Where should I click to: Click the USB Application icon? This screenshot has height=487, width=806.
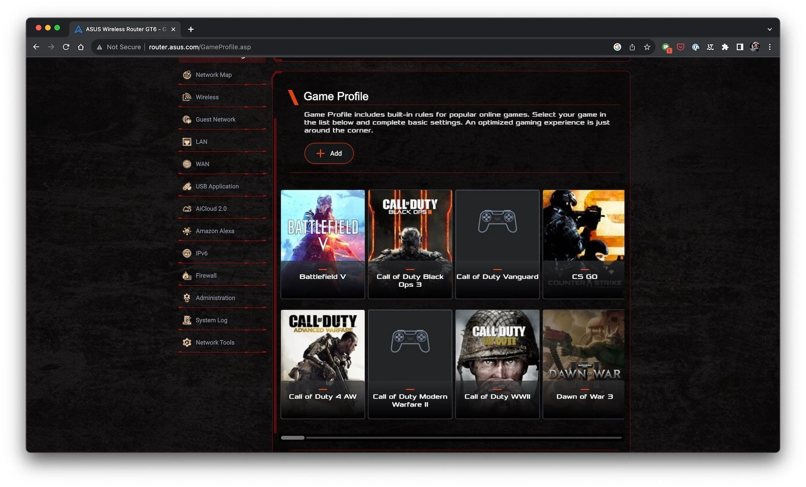pyautogui.click(x=187, y=186)
